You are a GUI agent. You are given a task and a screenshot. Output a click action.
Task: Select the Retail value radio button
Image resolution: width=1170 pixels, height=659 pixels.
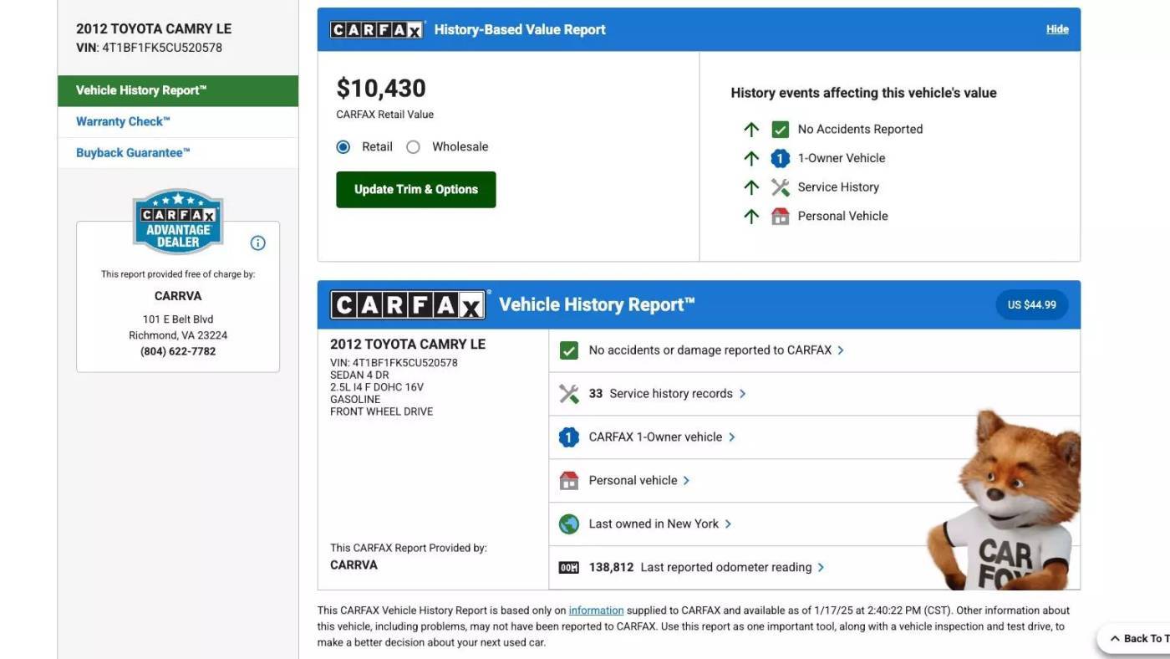pyautogui.click(x=343, y=147)
